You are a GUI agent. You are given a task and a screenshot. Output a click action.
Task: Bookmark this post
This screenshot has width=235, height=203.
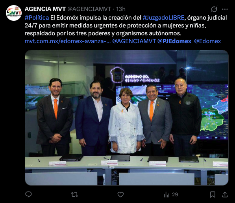[213, 194]
